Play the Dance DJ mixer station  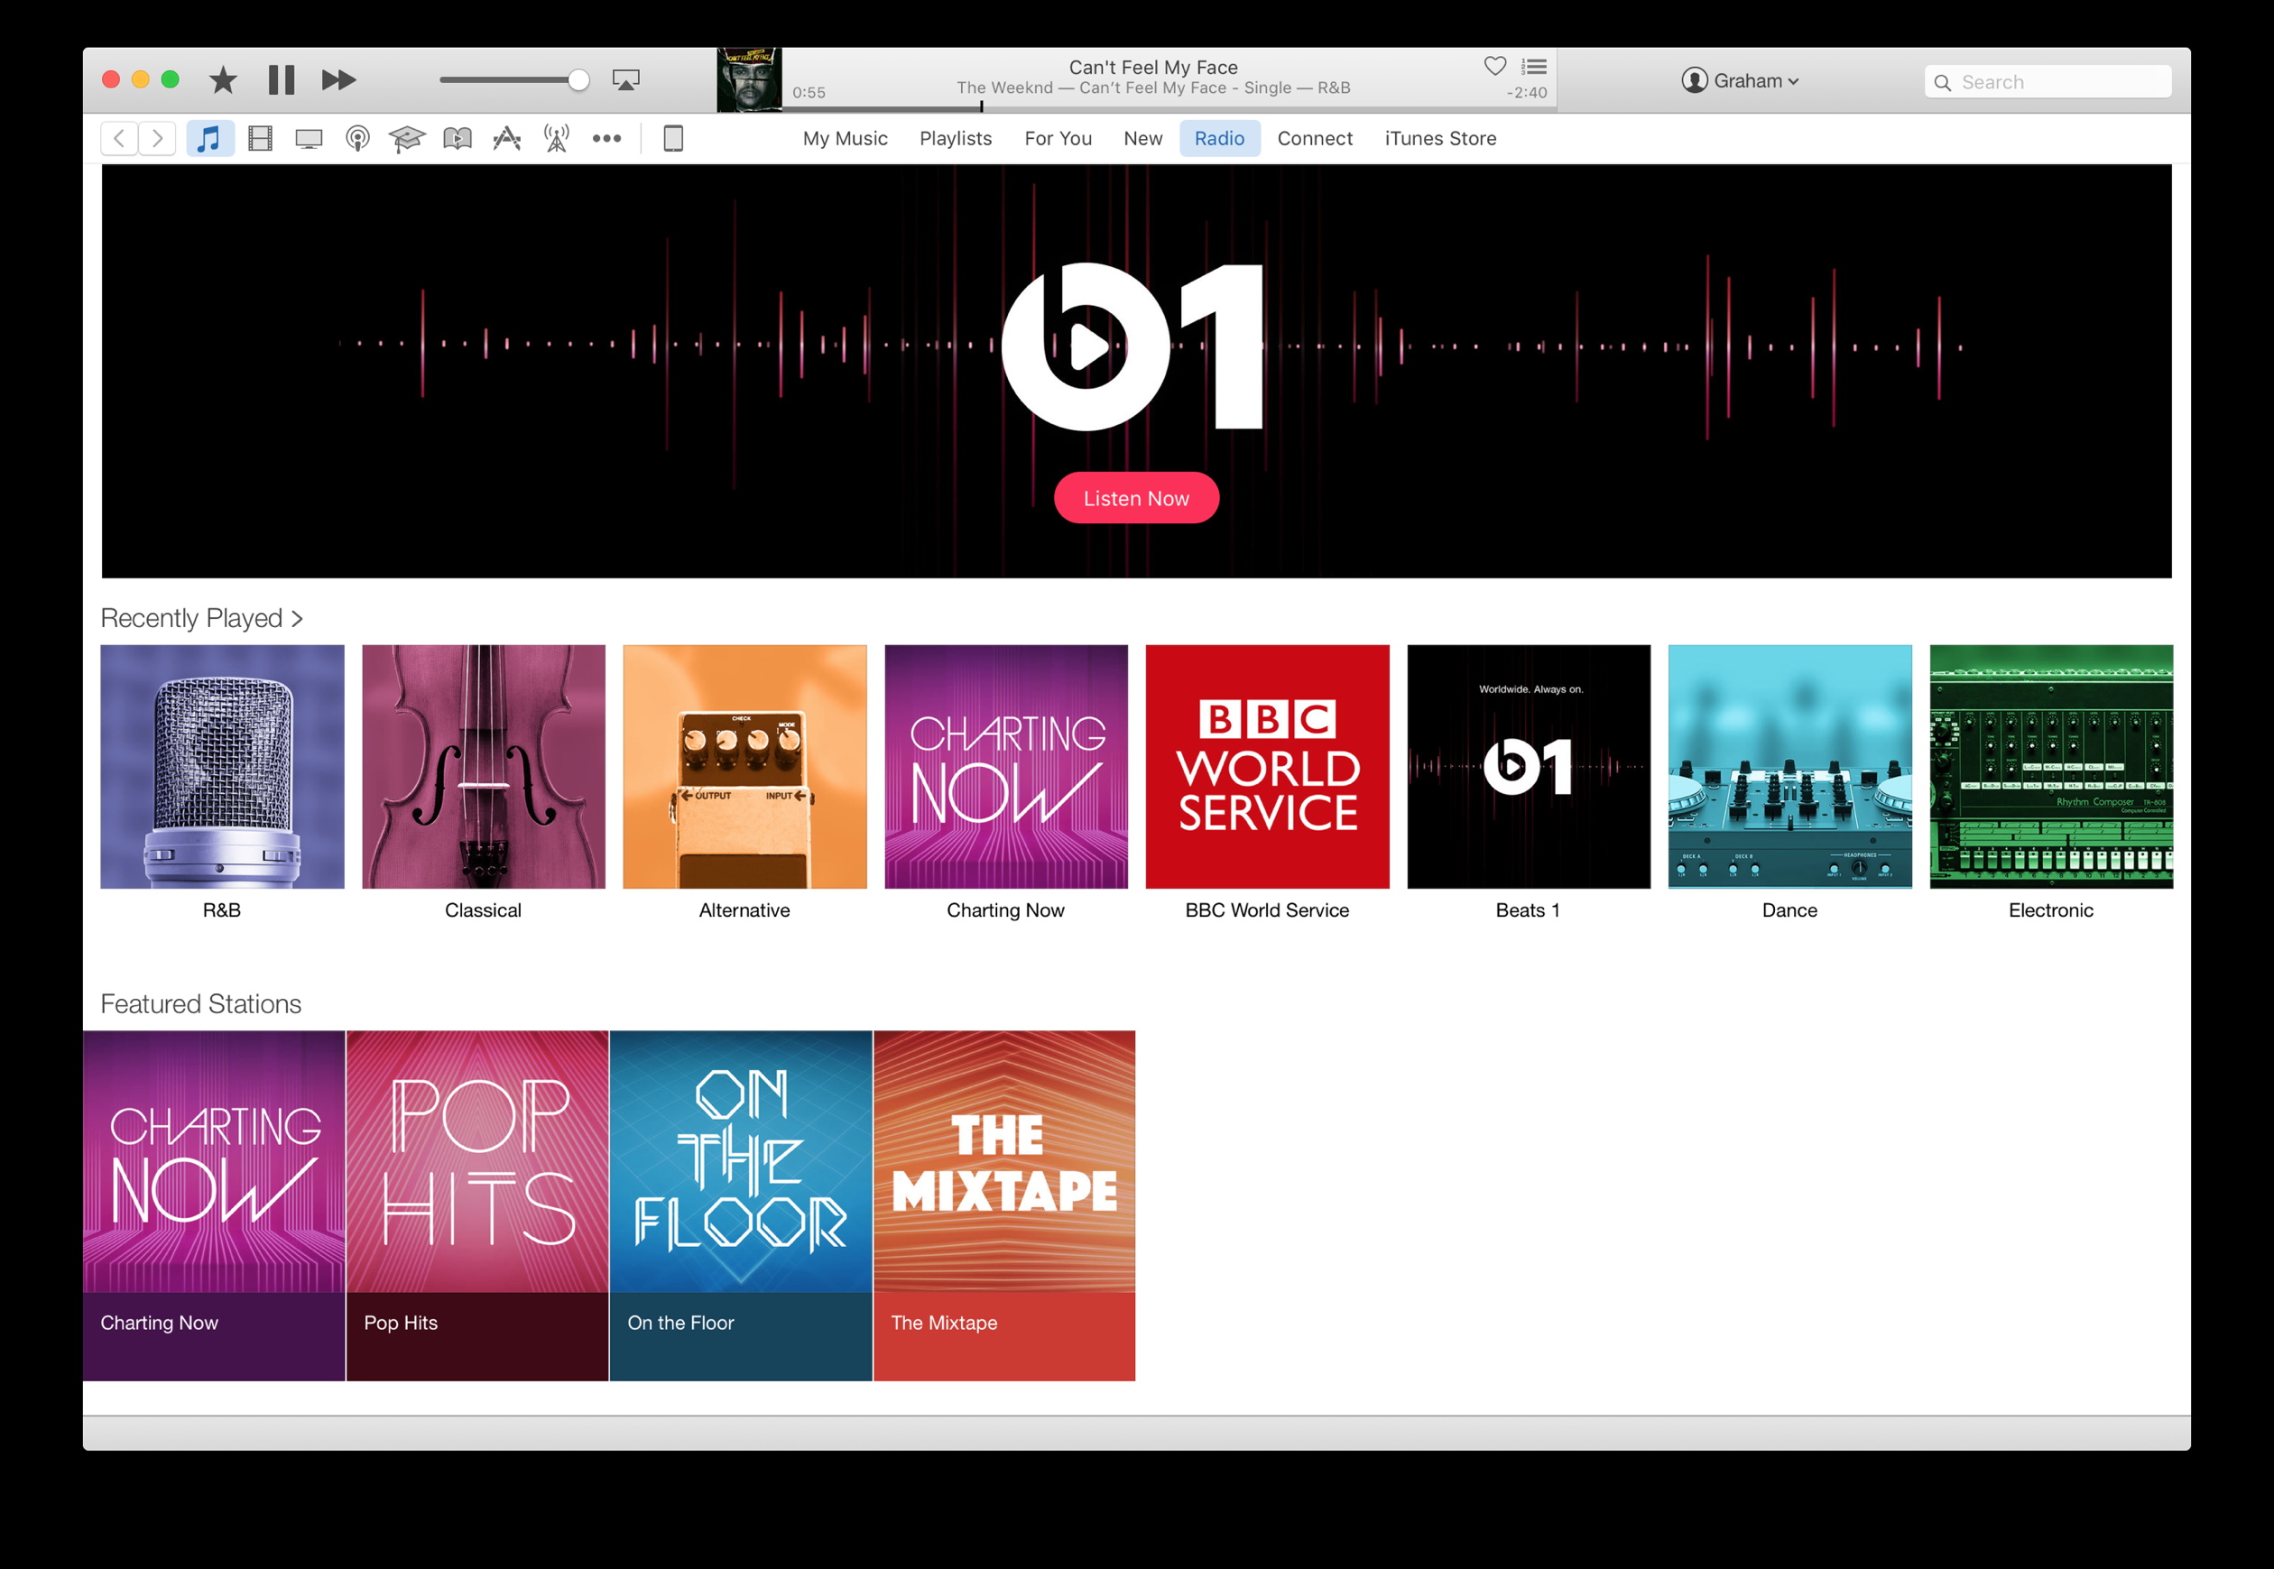click(1790, 767)
